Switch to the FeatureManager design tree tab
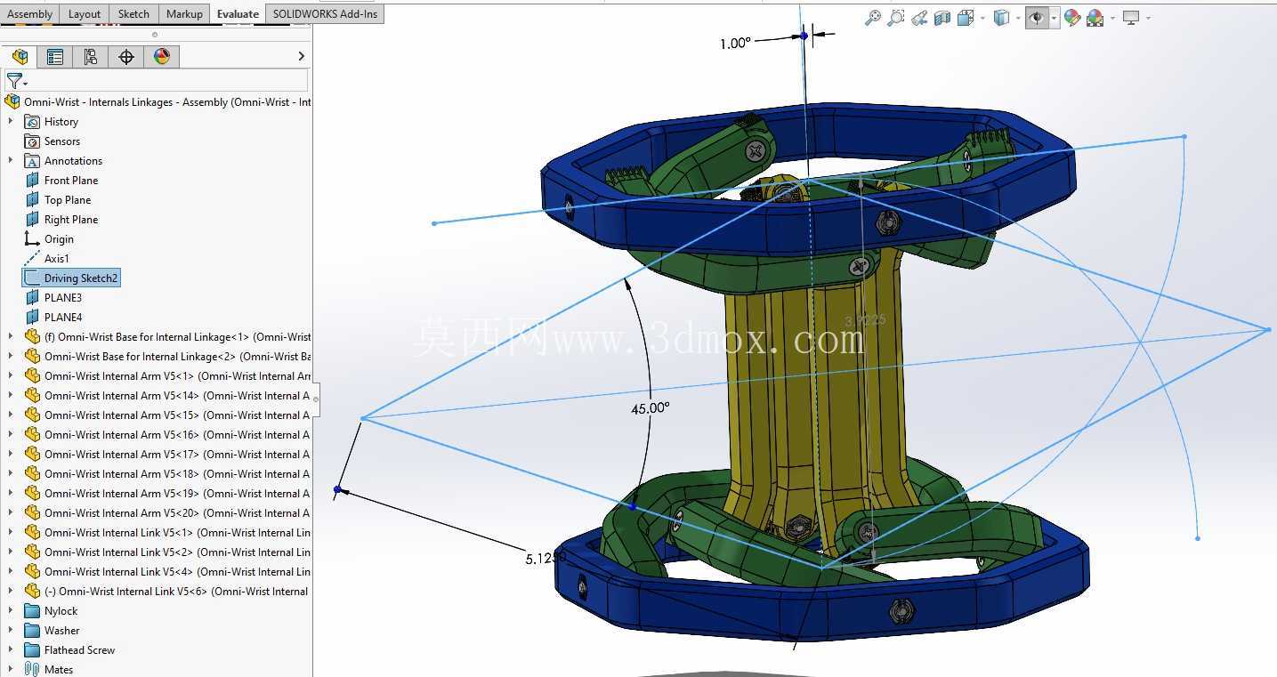Image resolution: width=1277 pixels, height=677 pixels. point(20,57)
